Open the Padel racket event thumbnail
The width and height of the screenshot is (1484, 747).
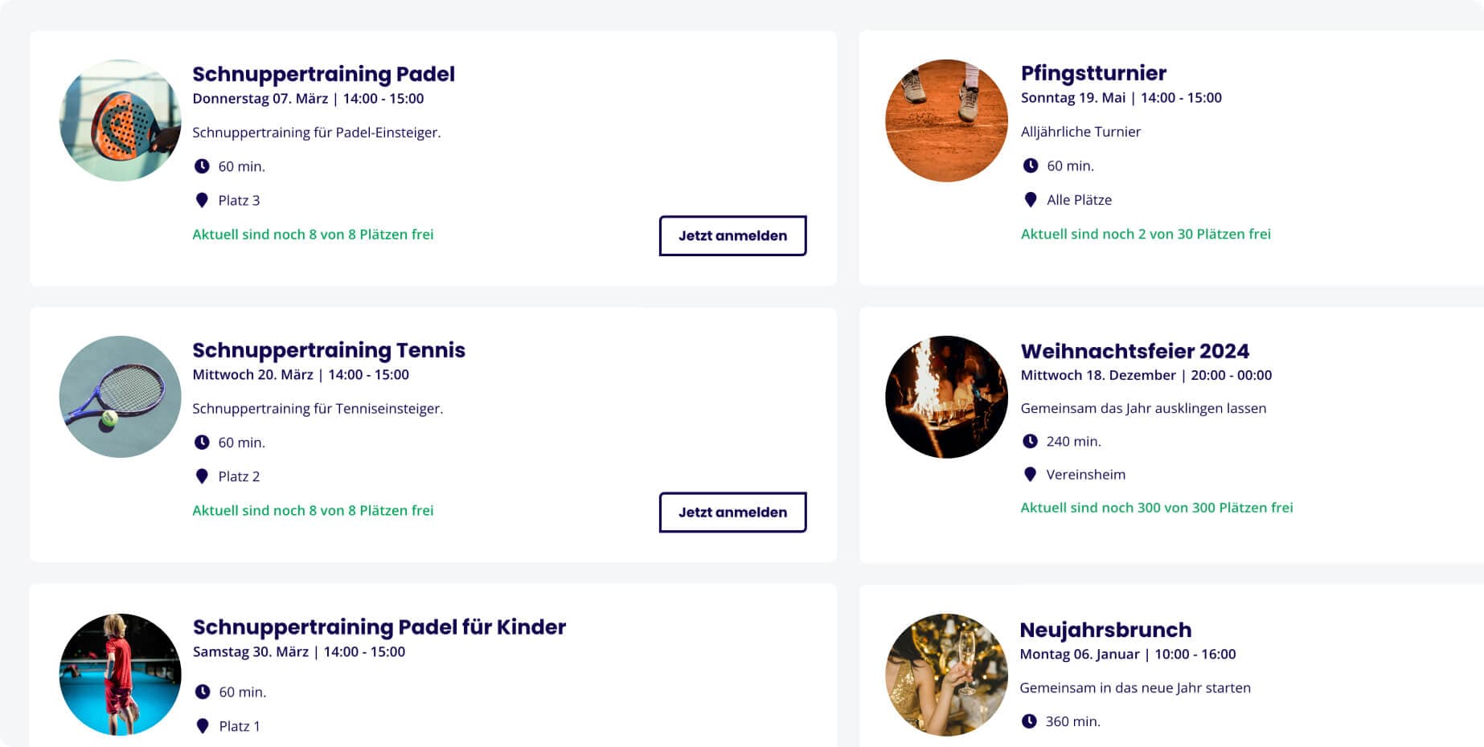[x=121, y=120]
